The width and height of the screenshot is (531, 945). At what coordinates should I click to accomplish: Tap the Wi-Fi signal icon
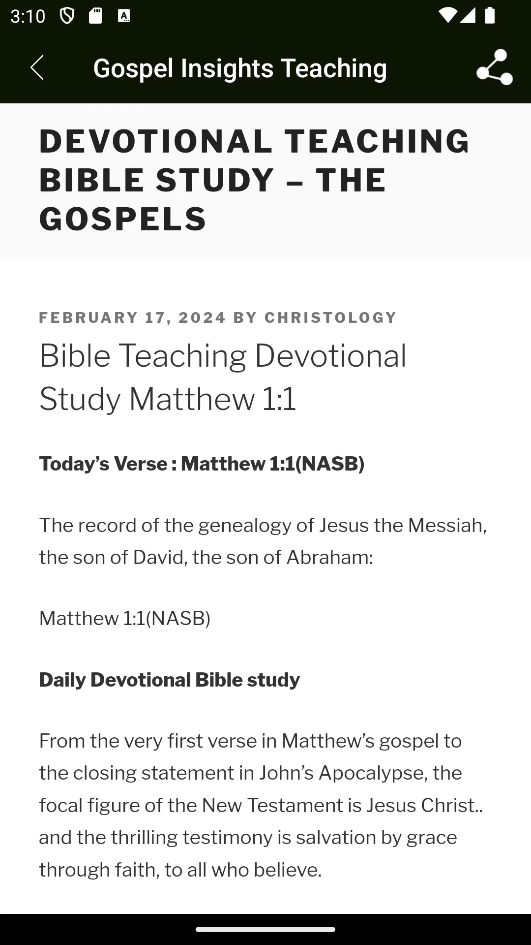[x=447, y=16]
